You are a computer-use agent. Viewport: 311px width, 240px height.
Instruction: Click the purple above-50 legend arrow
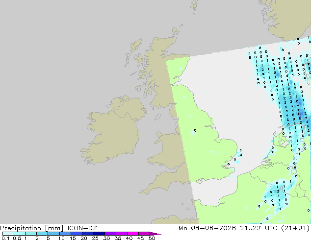click(155, 234)
